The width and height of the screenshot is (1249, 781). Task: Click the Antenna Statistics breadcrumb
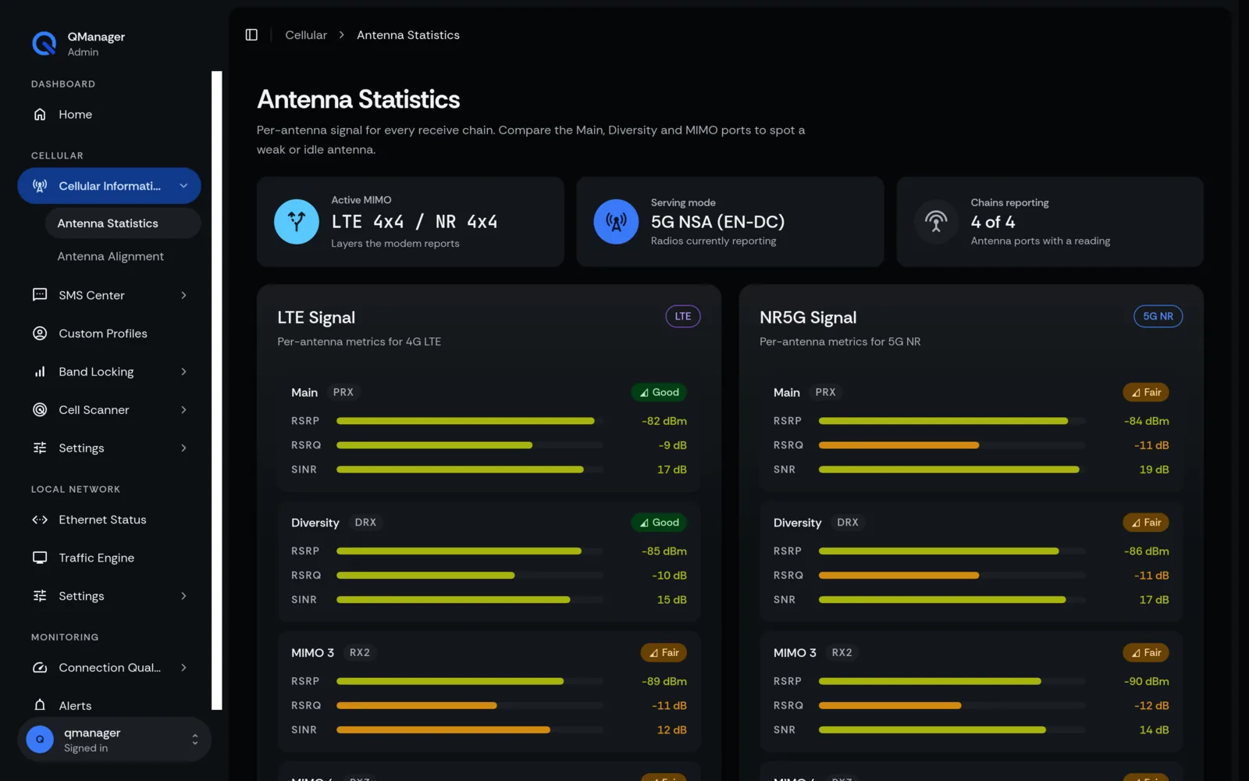point(408,35)
